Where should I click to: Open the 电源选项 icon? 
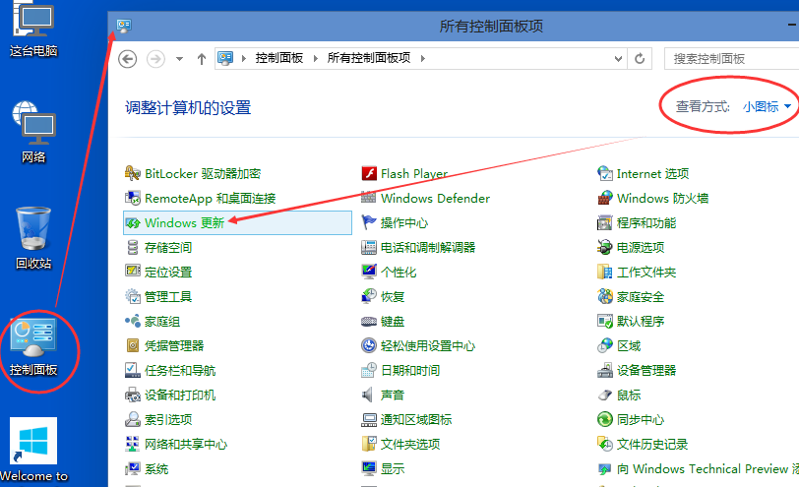click(606, 248)
